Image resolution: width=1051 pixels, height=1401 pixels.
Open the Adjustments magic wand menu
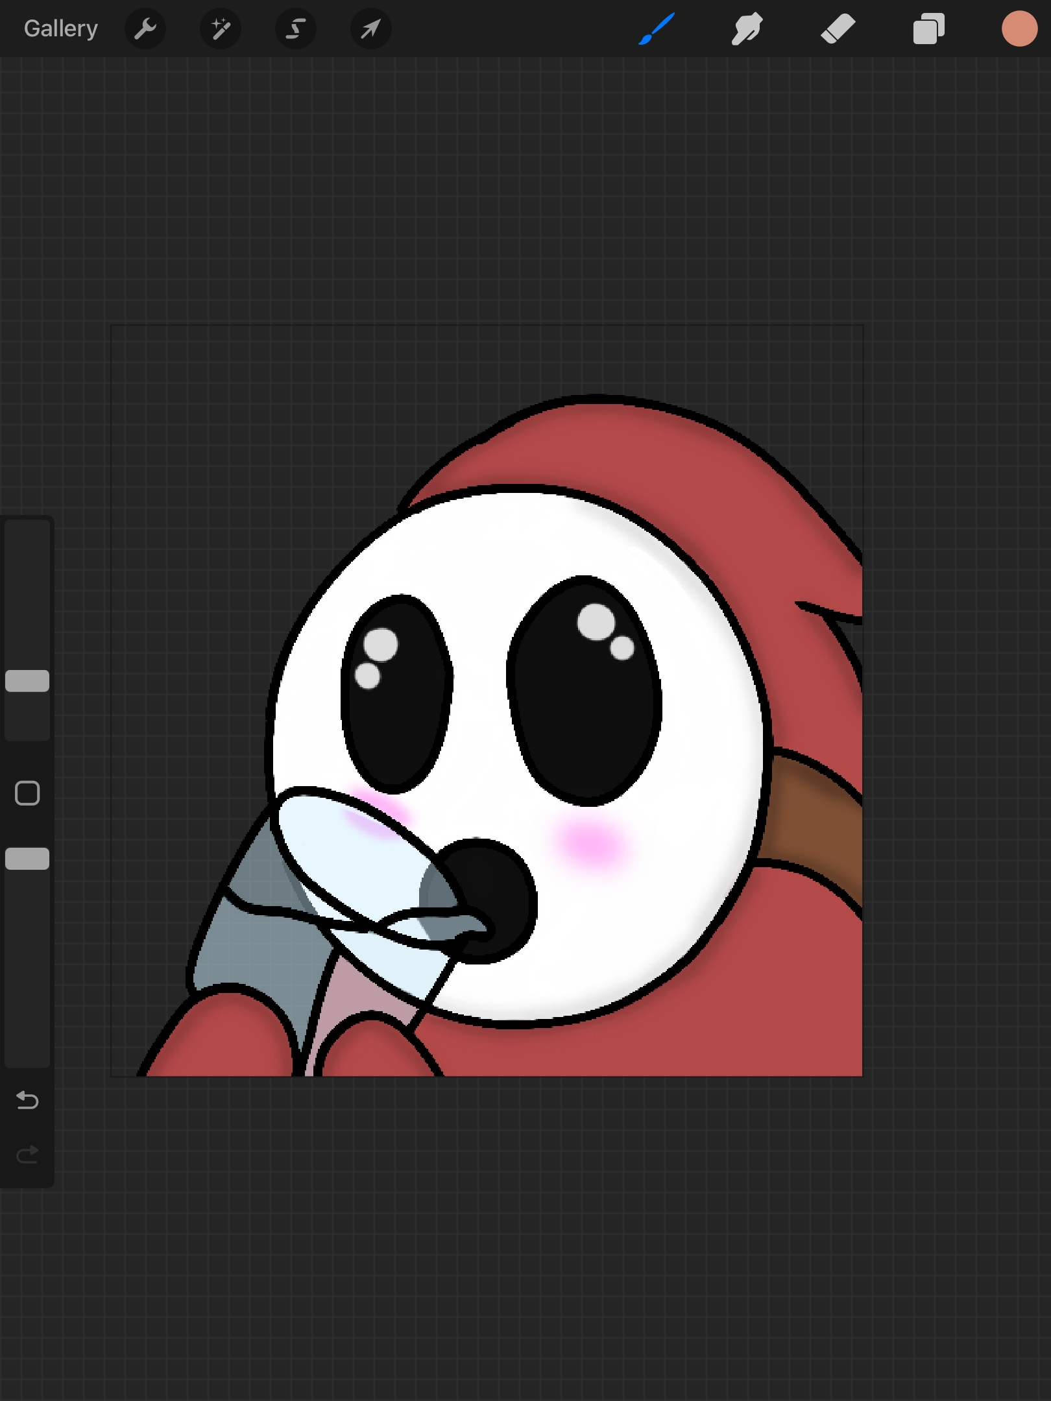[221, 29]
